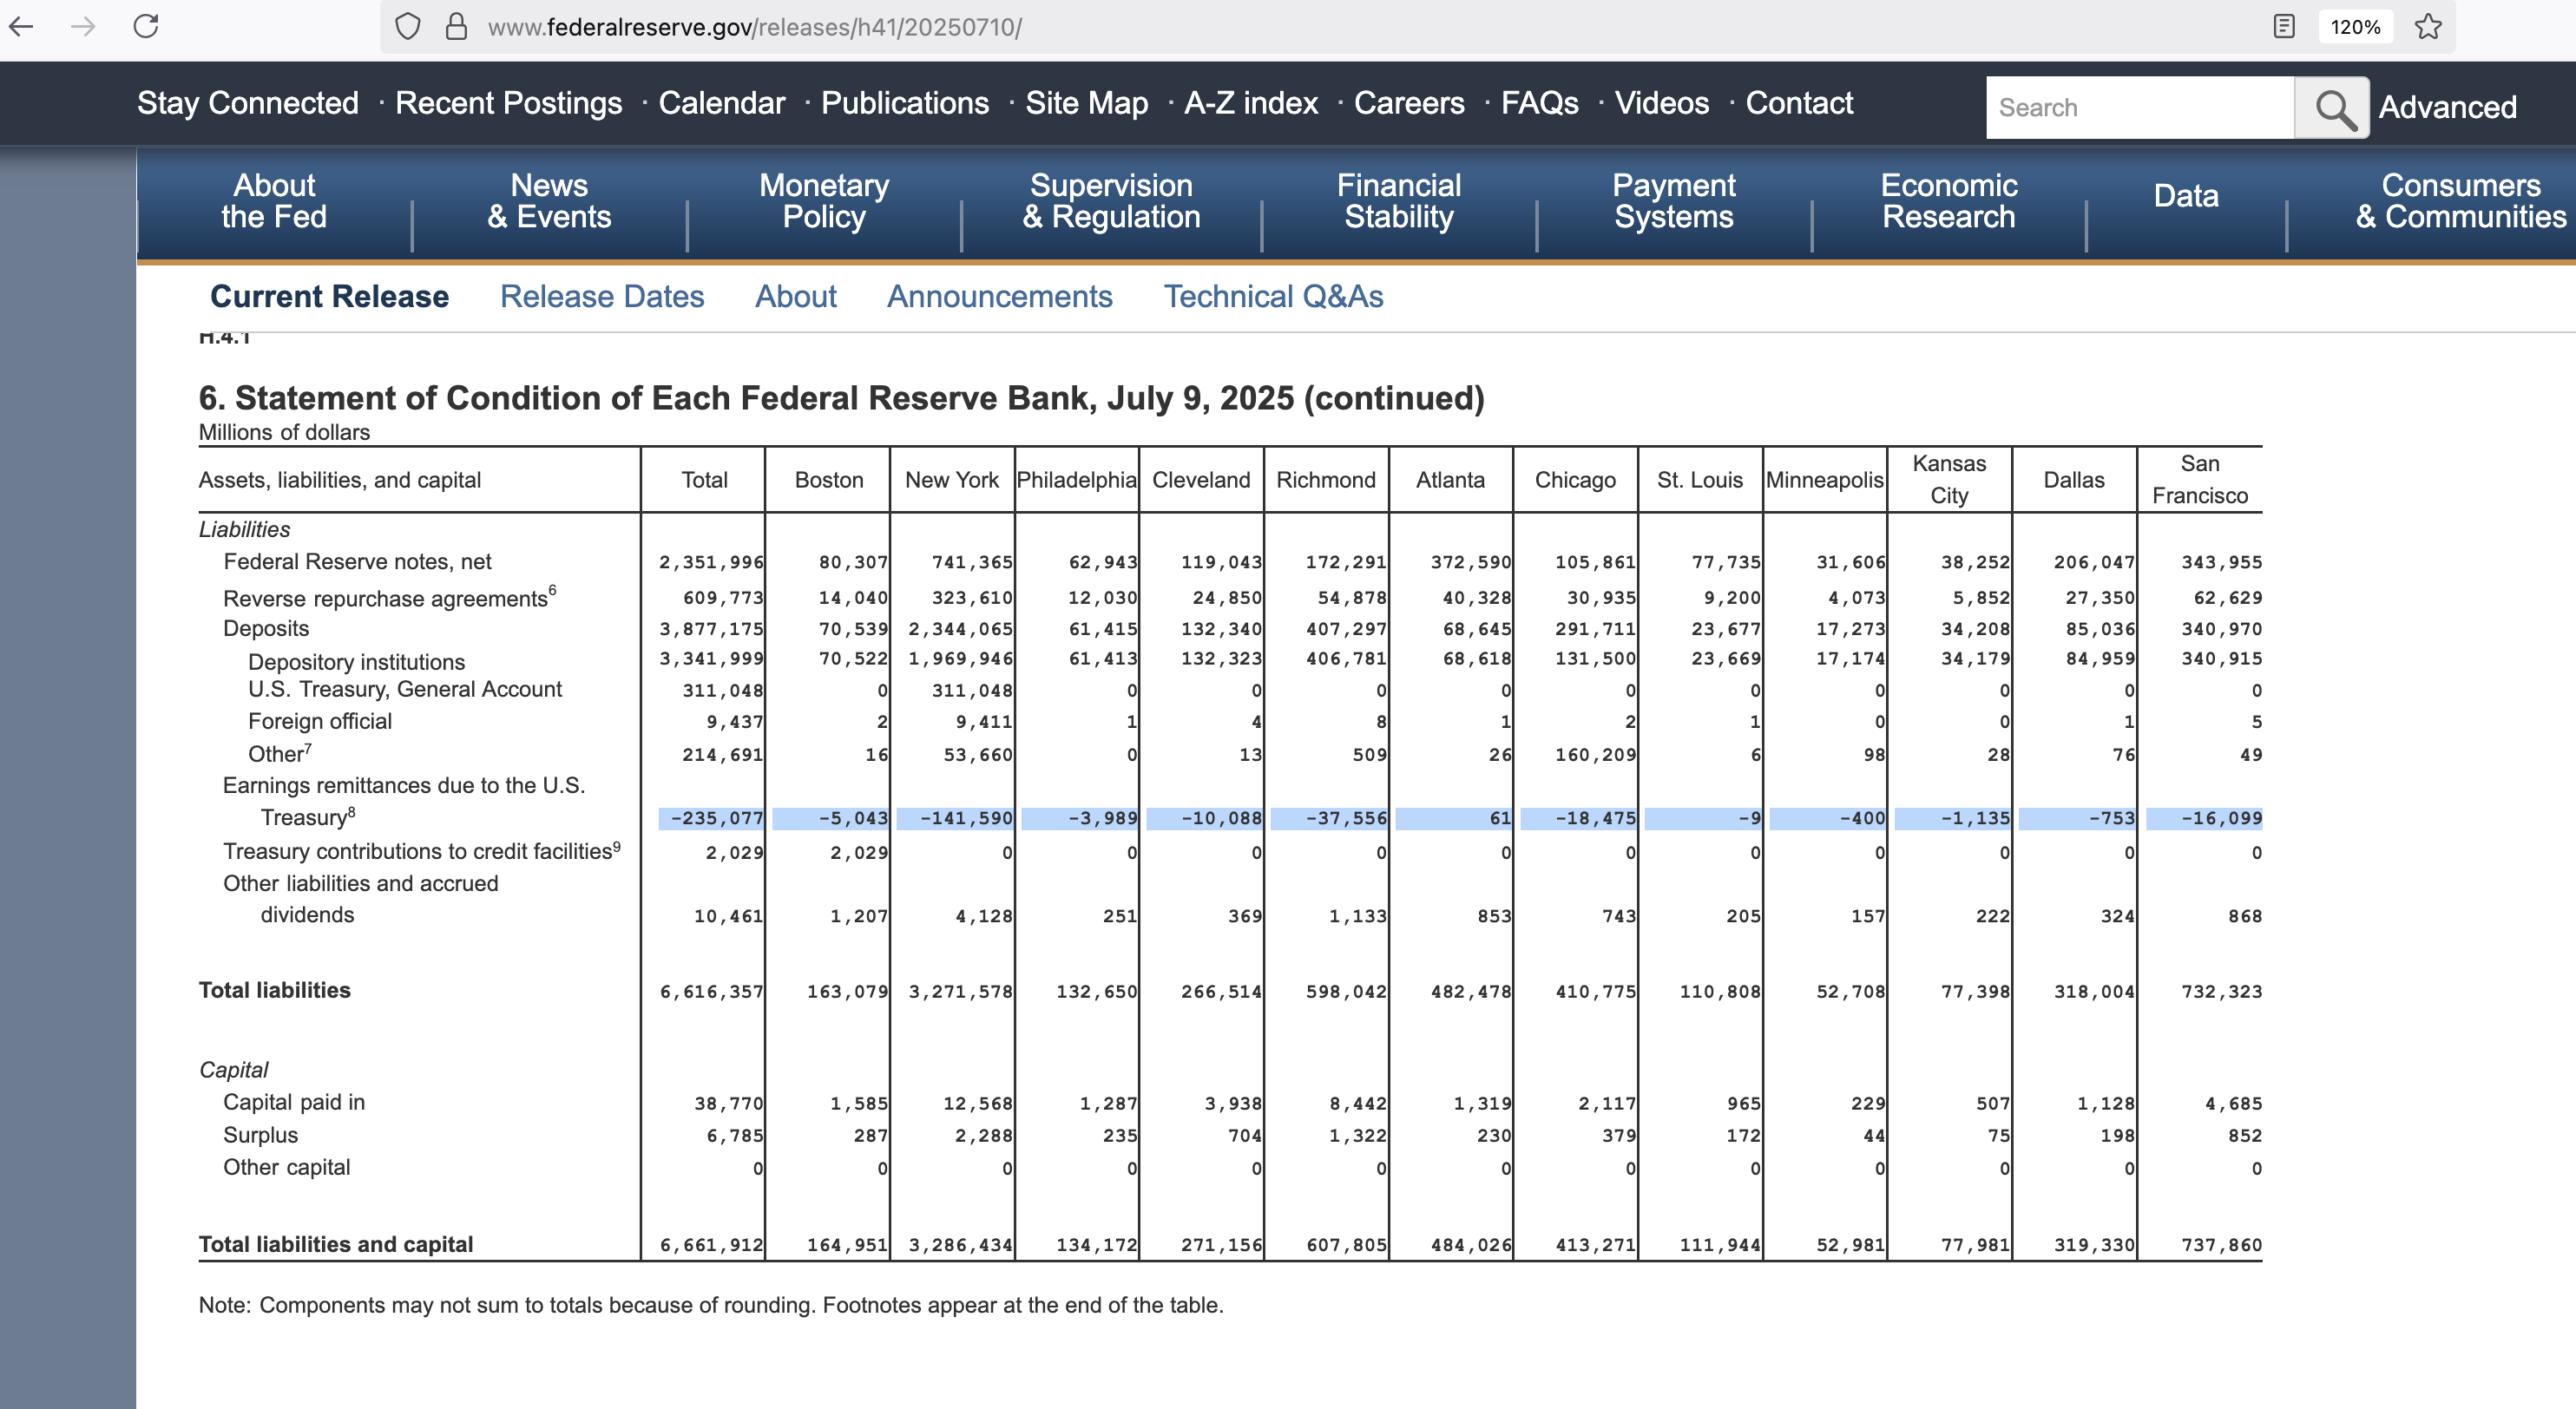This screenshot has width=2576, height=1409.
Task: Open the Contact link
Action: (1798, 103)
